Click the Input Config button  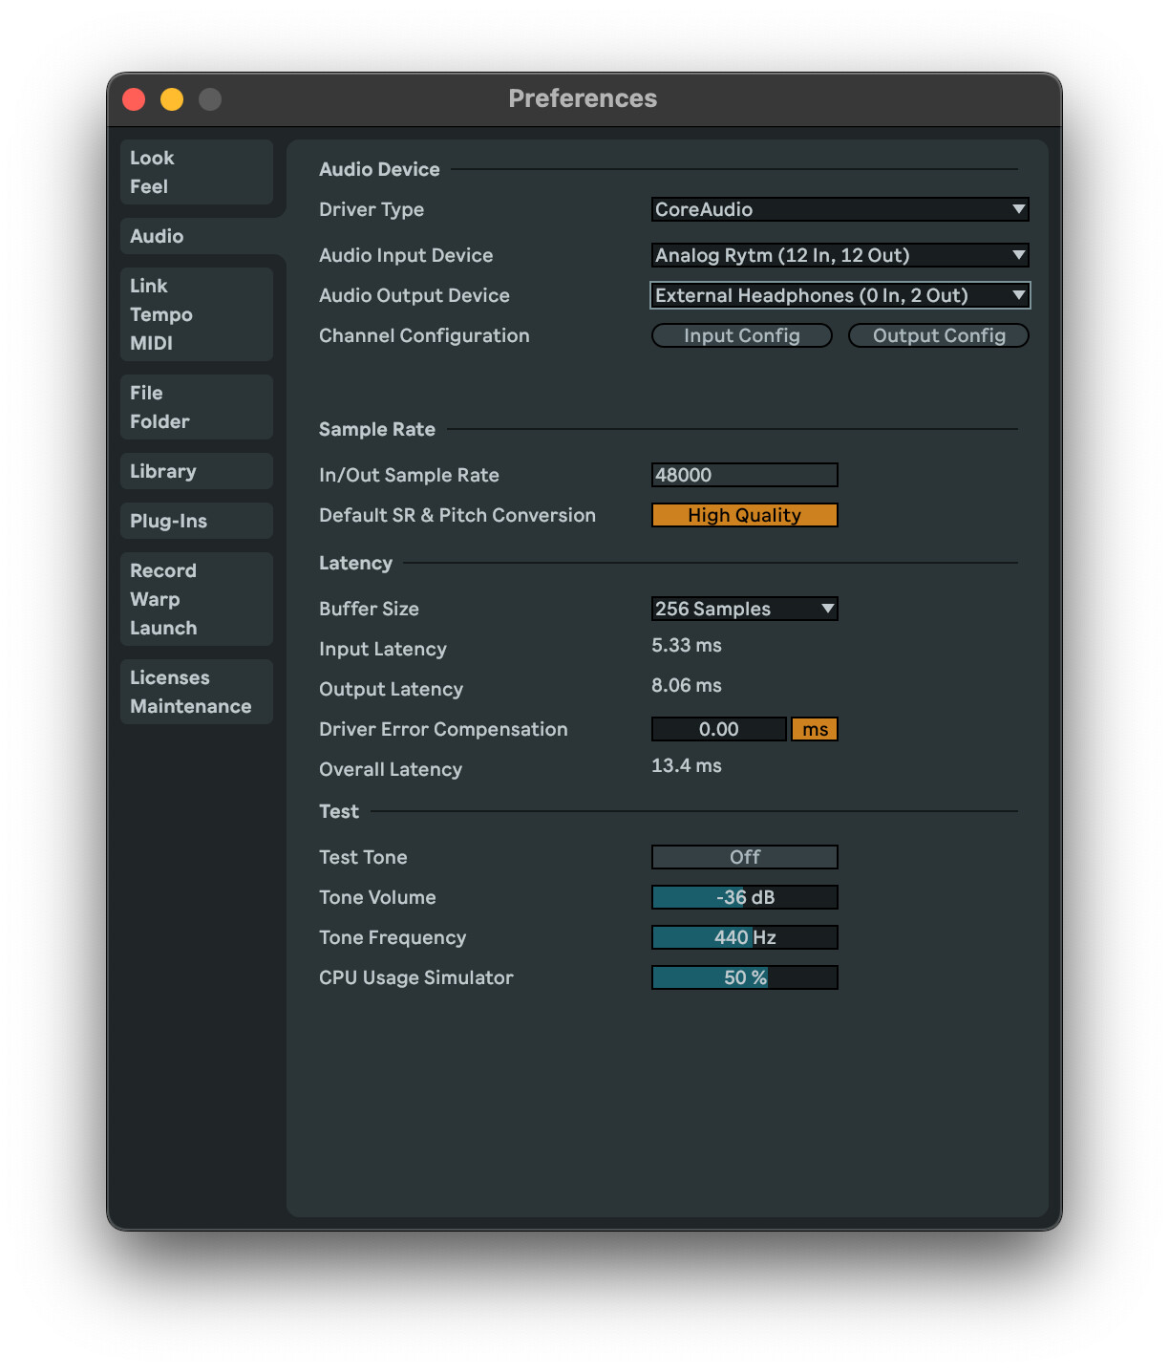pos(741,335)
